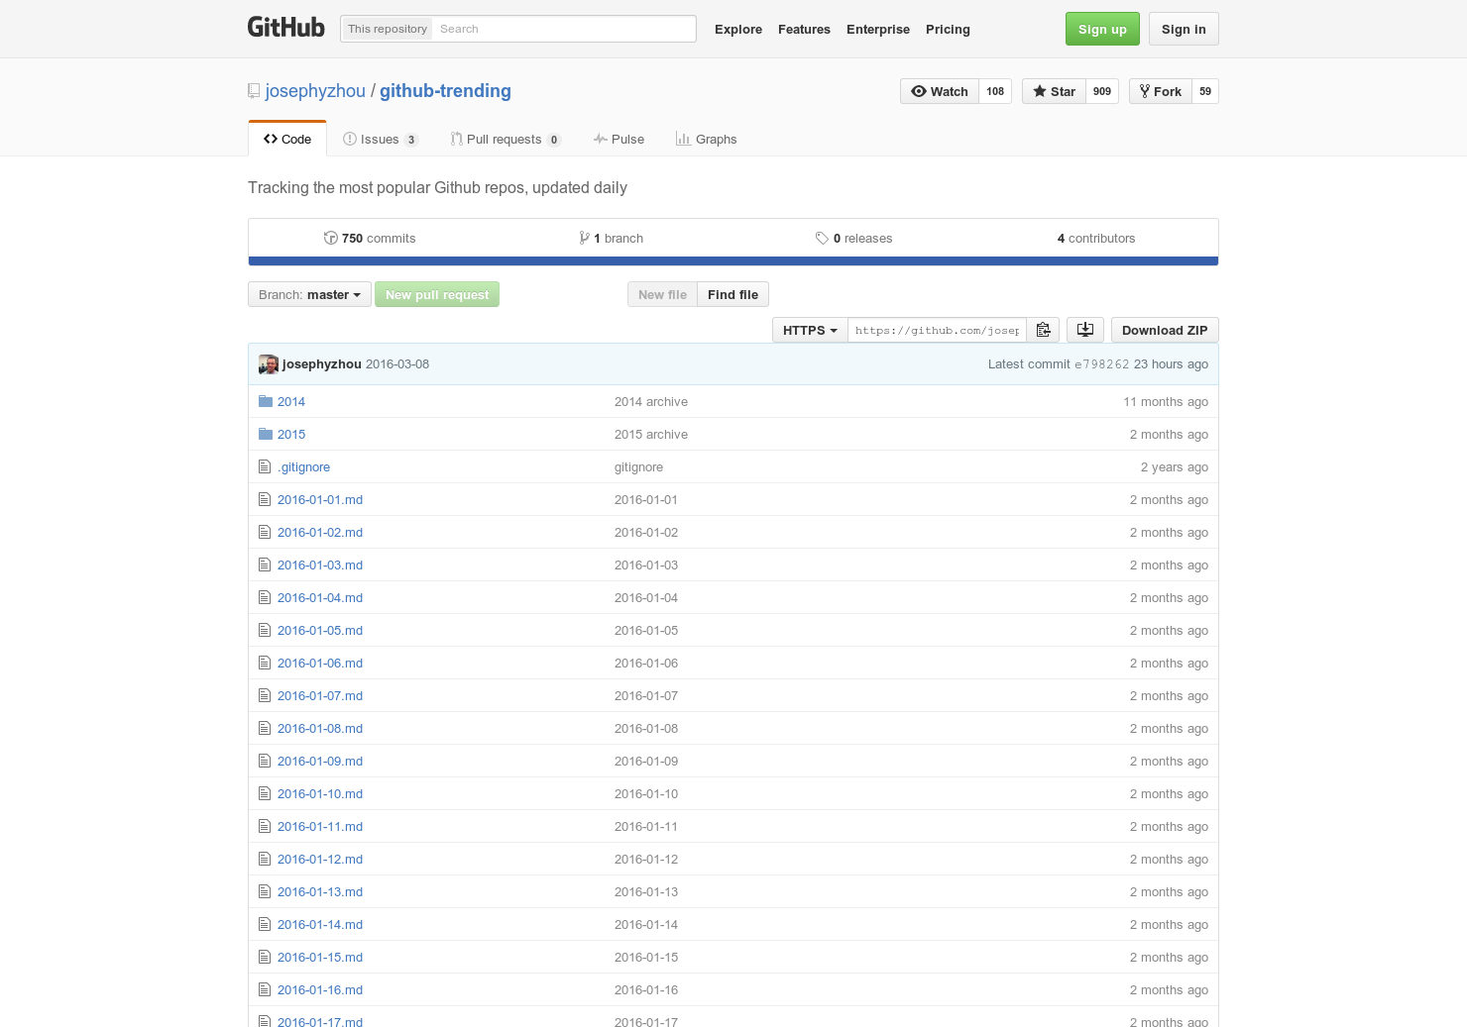Open the GitHub home logo

pos(285,28)
